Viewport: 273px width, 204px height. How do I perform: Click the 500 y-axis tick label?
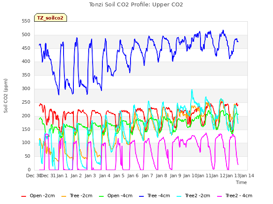(26, 34)
